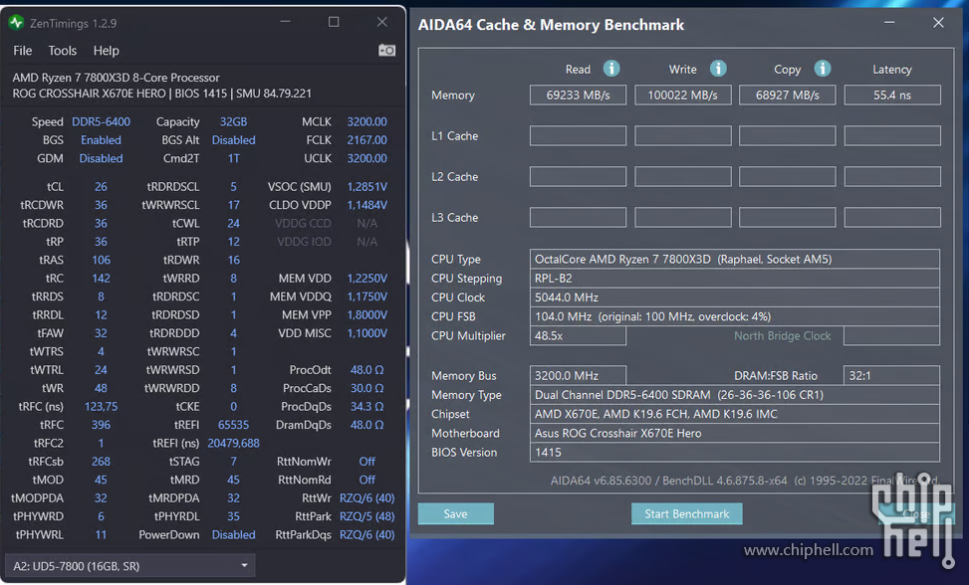Select the Memory Write result 100022 MB/s
This screenshot has height=585, width=969.
coord(683,96)
